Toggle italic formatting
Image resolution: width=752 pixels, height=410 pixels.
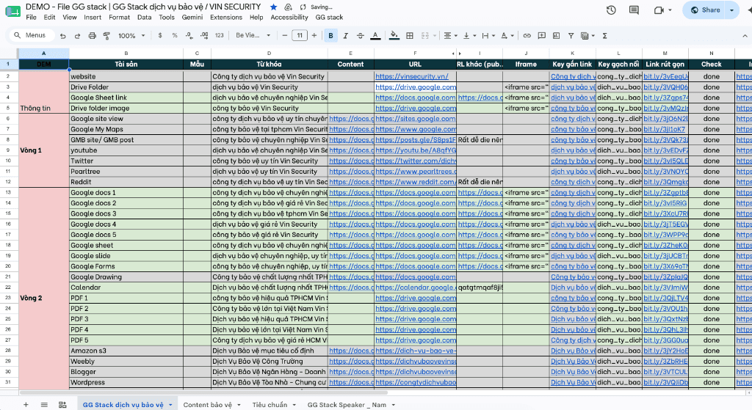[x=345, y=35]
